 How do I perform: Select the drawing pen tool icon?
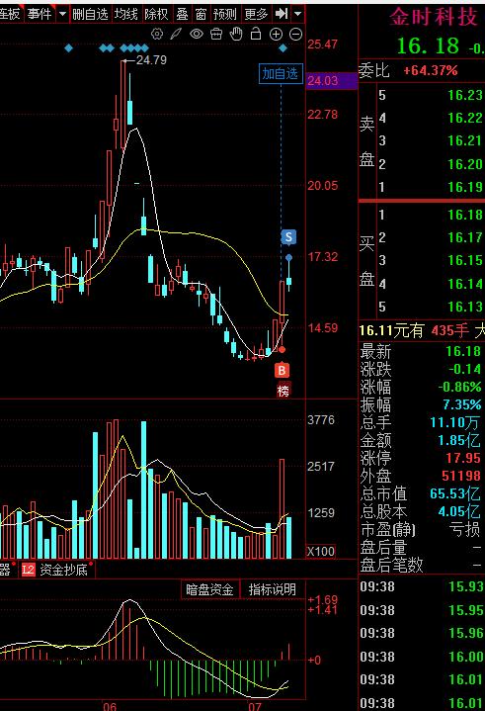click(176, 34)
